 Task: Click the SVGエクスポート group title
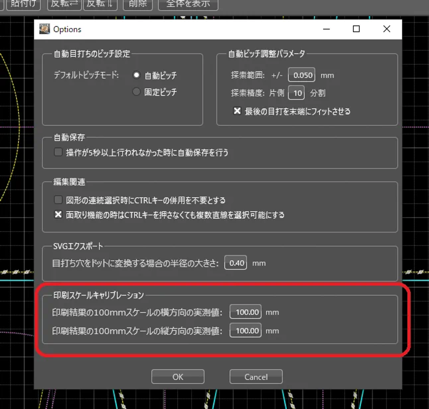point(78,246)
